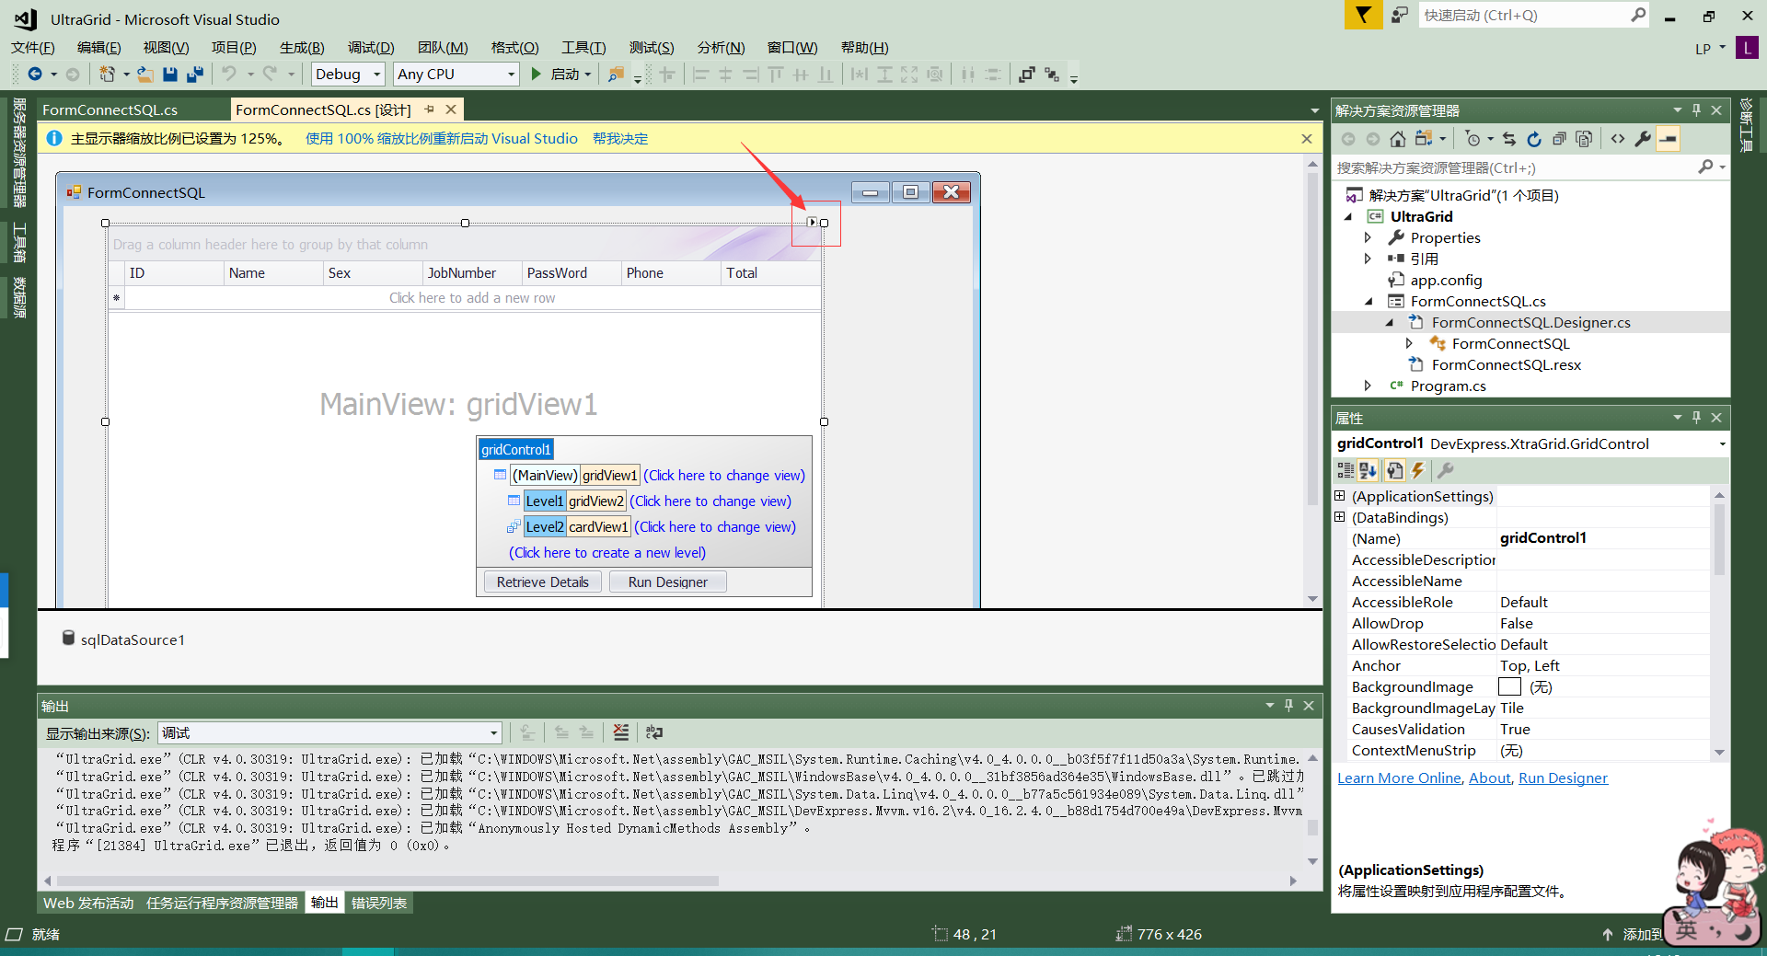The image size is (1767, 956).
Task: Clear all output in the Output window
Action: [621, 731]
